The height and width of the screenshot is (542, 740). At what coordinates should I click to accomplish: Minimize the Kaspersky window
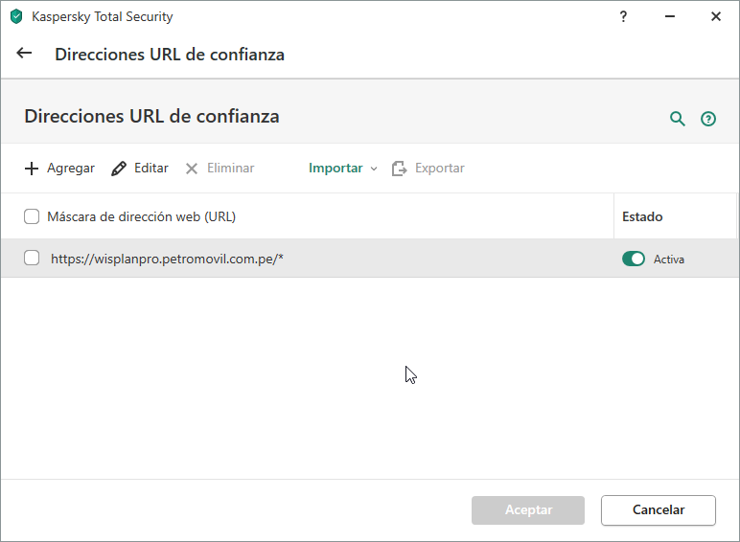[x=670, y=16]
